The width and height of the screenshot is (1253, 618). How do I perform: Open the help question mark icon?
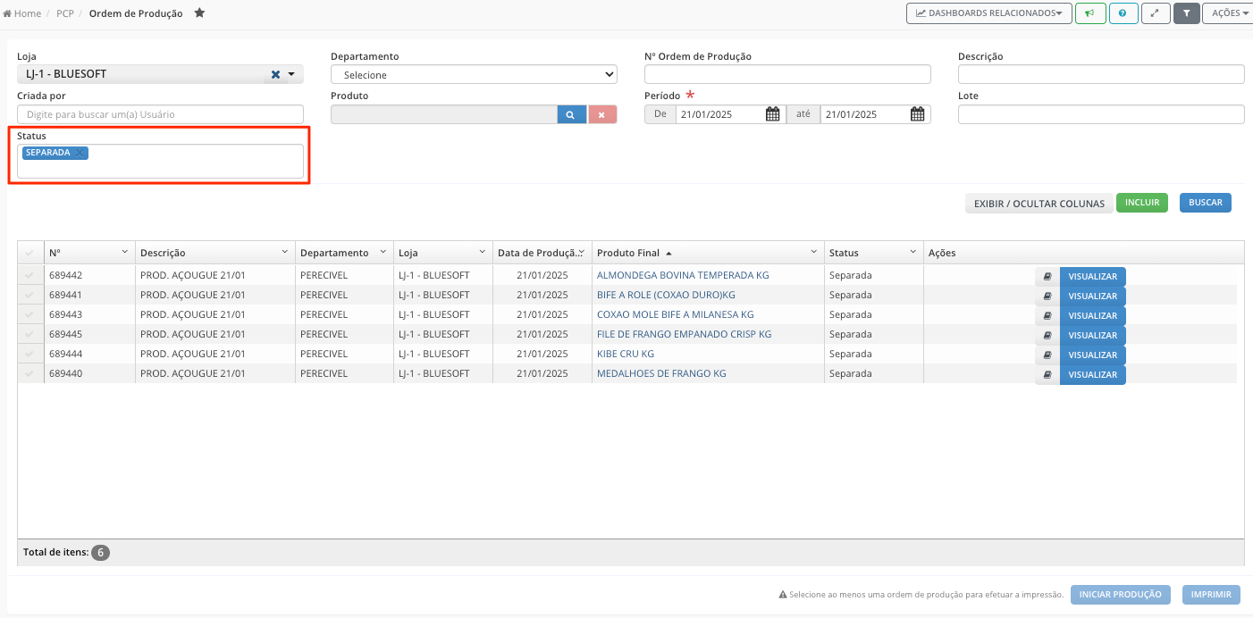coord(1123,13)
